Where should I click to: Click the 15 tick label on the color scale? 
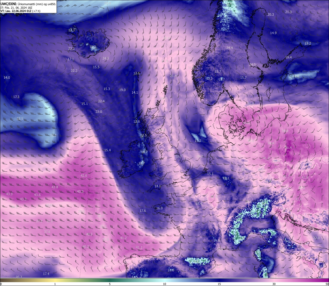pos(219,284)
